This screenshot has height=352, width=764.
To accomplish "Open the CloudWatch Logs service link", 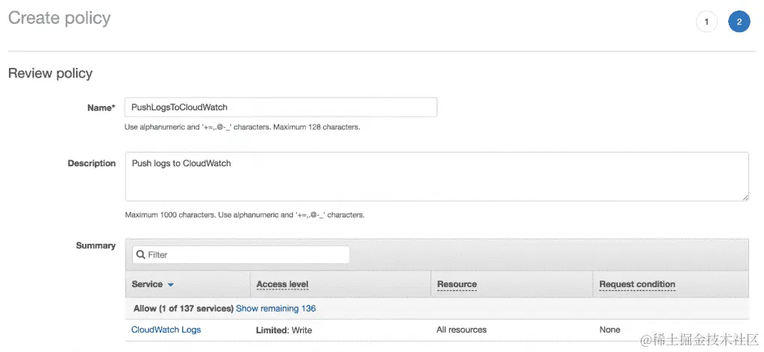I will [x=166, y=330].
